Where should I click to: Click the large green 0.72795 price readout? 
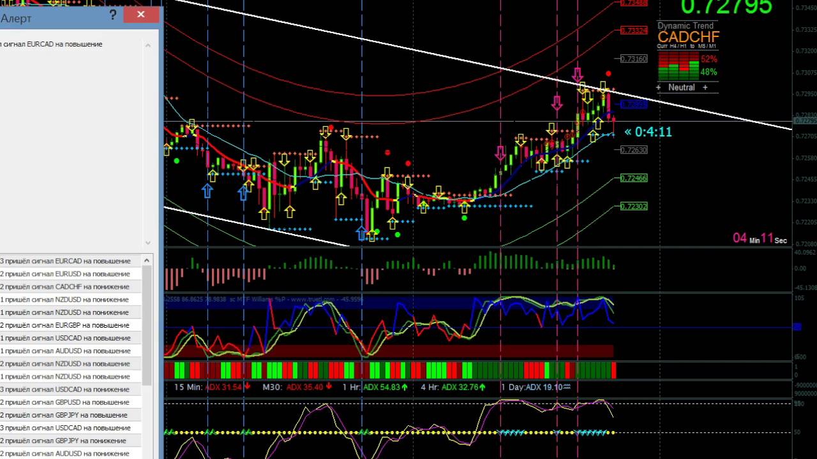coord(726,7)
